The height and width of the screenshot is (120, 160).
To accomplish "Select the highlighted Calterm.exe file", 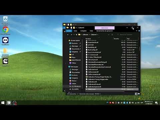I will 112,89.
